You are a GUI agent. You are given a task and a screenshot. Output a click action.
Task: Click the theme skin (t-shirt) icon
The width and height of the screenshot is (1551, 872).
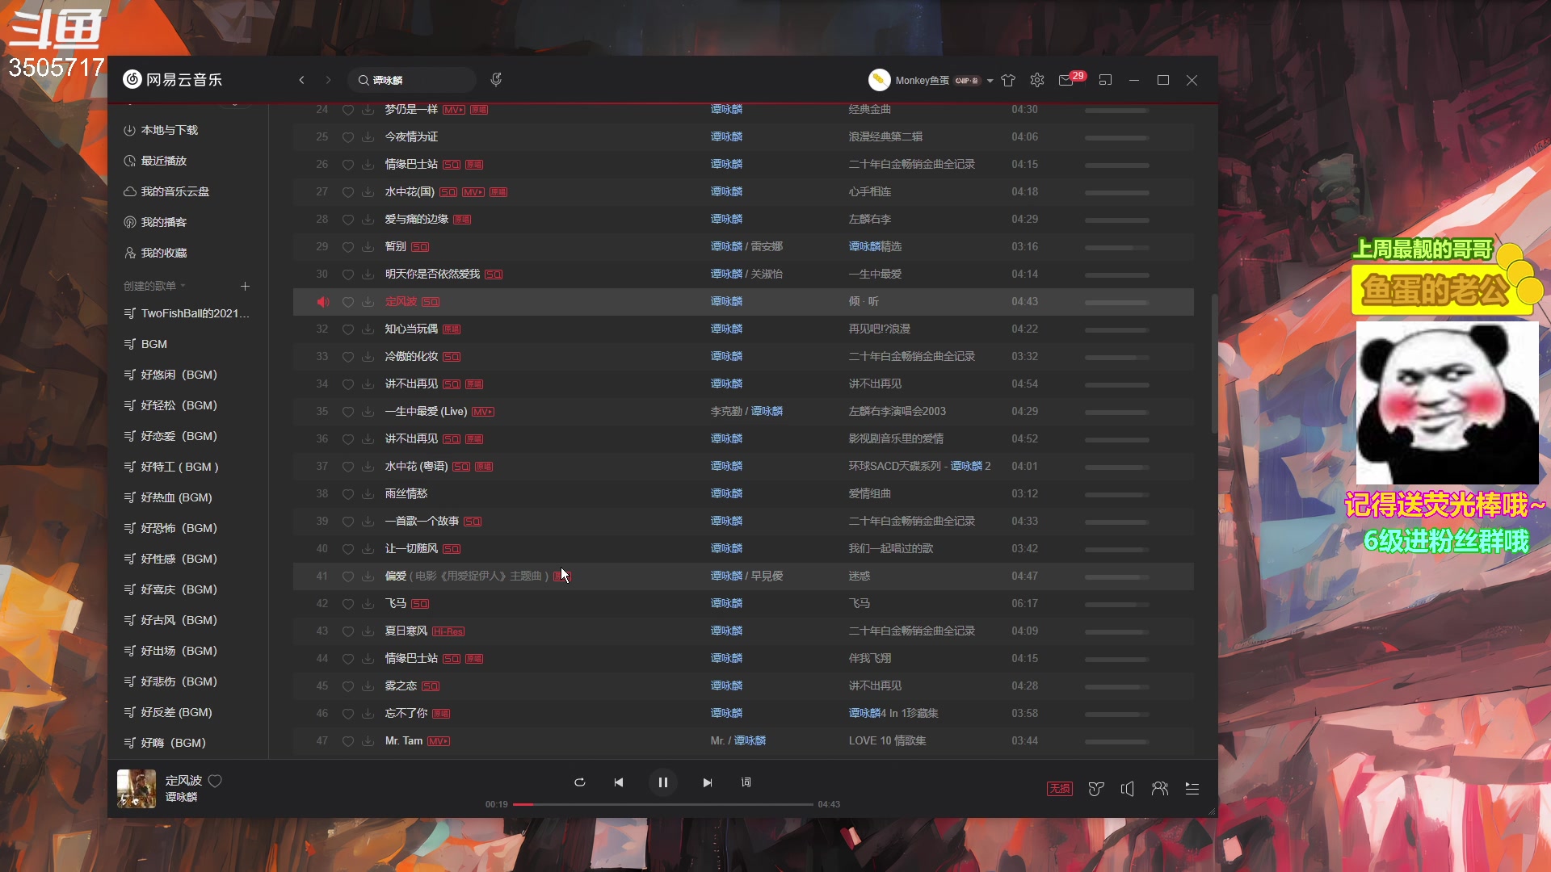click(x=1008, y=80)
